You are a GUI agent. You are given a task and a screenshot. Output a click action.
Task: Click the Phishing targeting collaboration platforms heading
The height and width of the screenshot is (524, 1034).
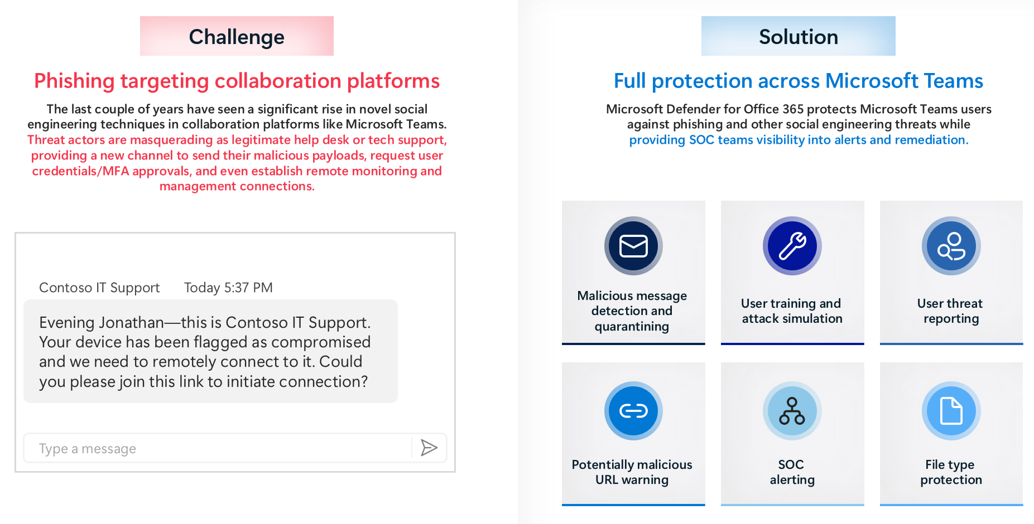click(237, 81)
